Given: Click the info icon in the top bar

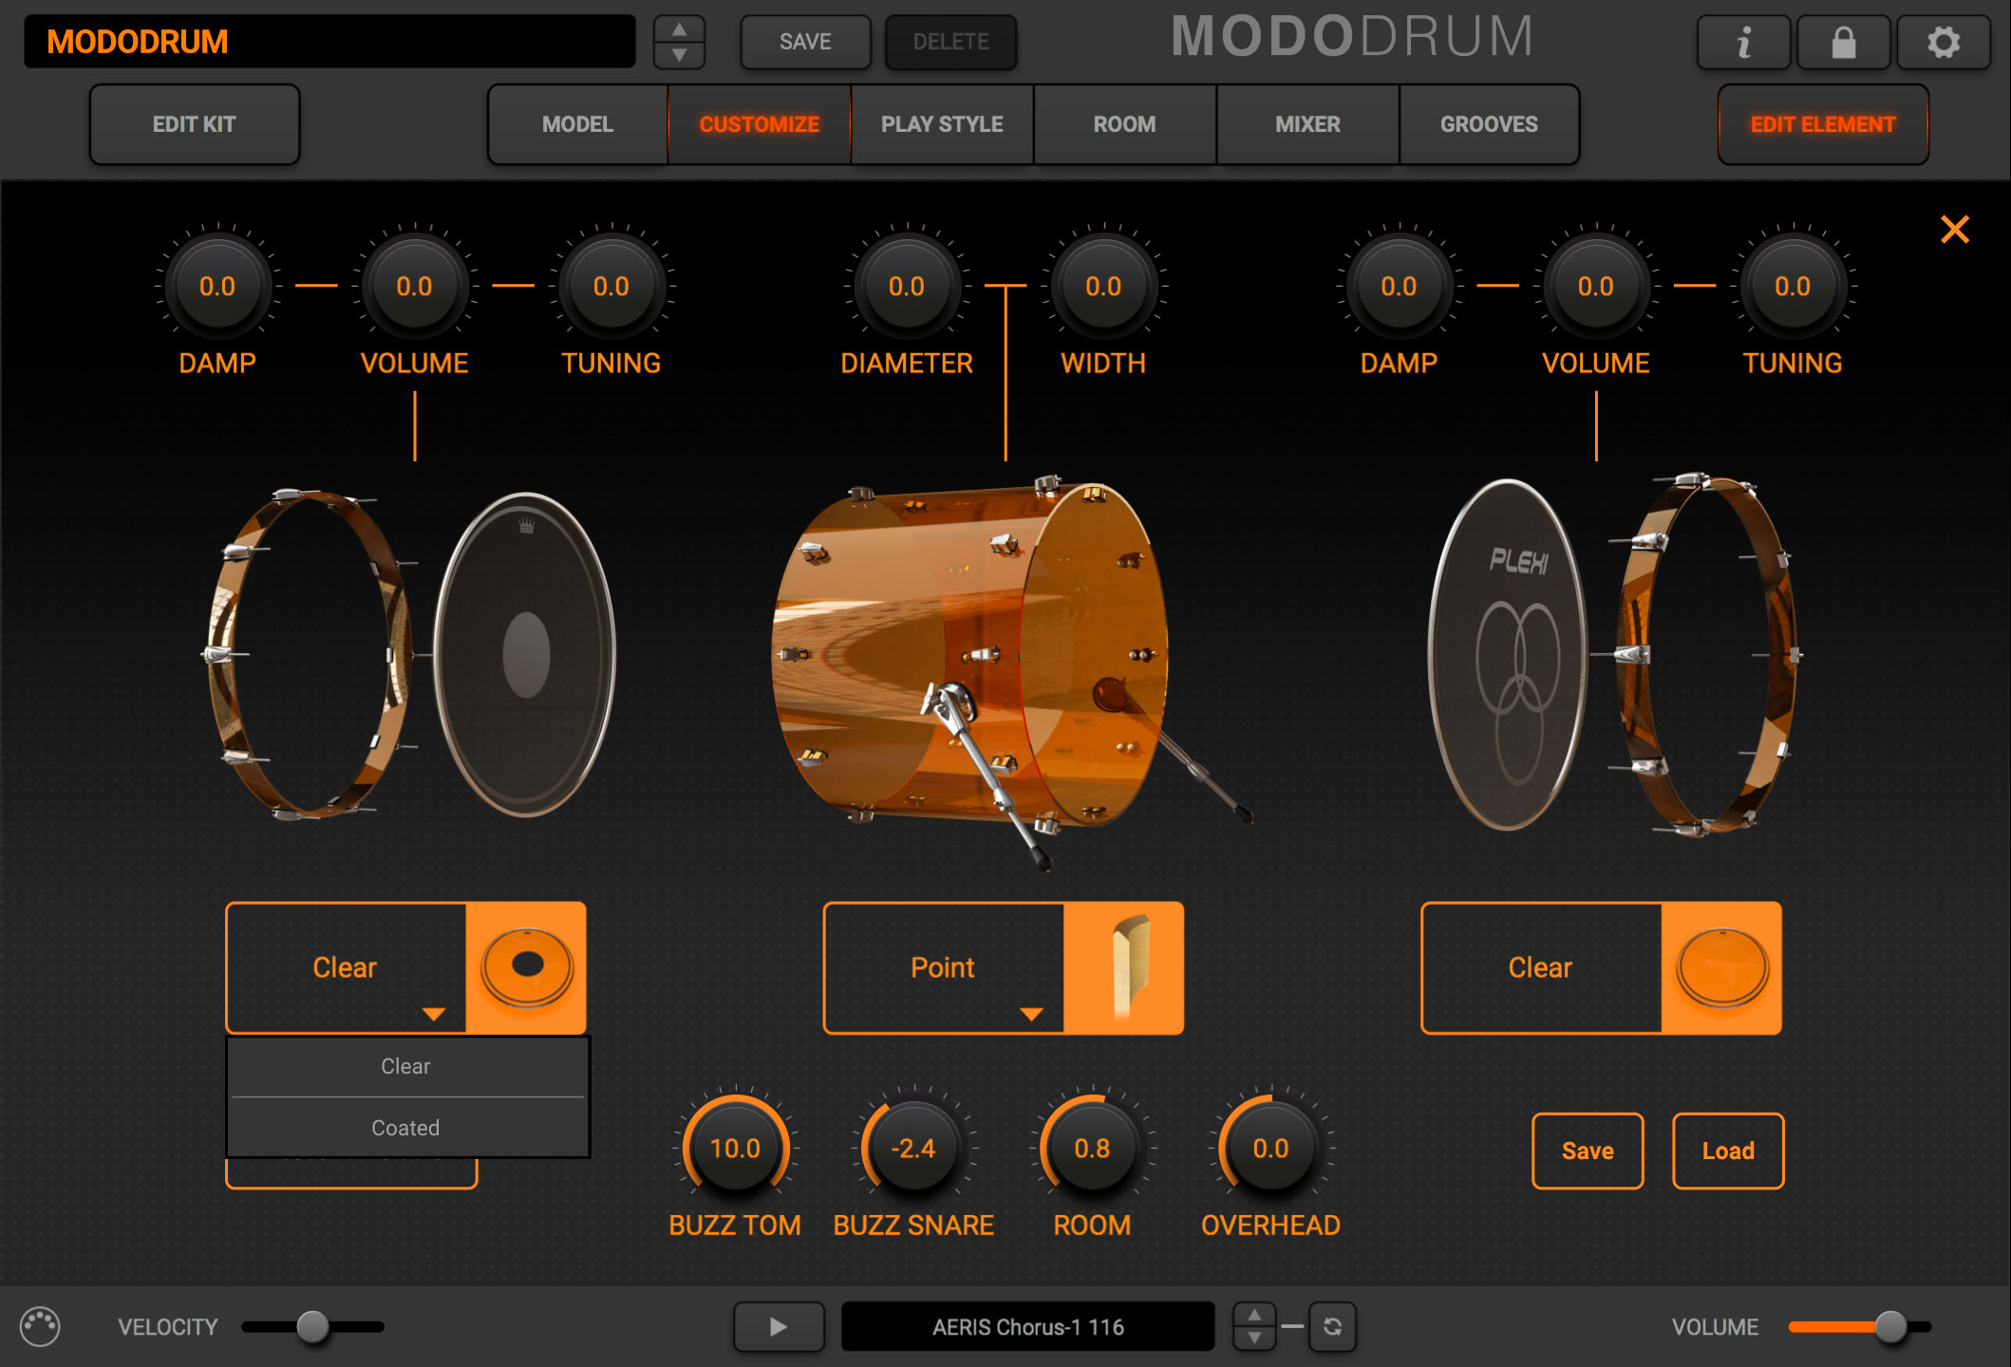Looking at the screenshot, I should (x=1743, y=42).
